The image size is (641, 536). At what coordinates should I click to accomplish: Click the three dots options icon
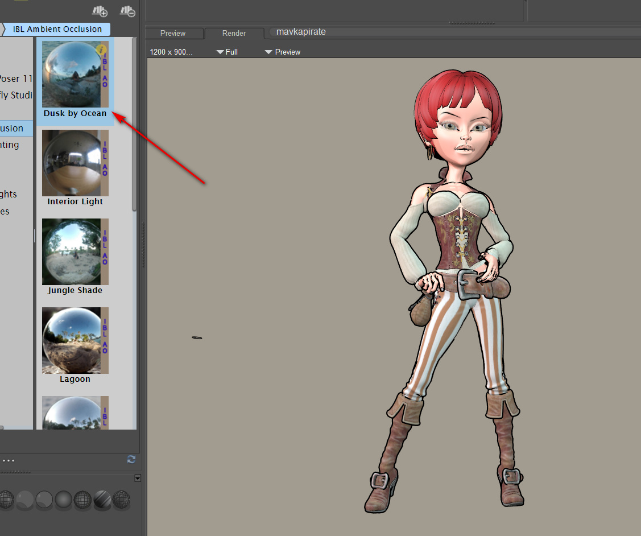click(x=8, y=460)
